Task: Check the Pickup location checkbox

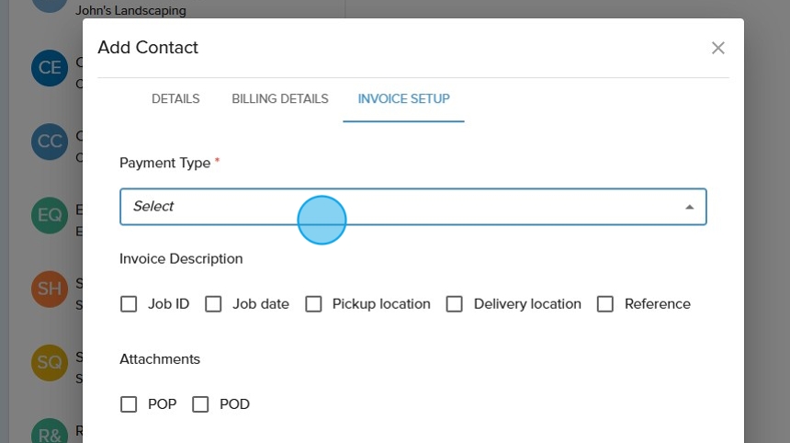Action: pos(313,304)
